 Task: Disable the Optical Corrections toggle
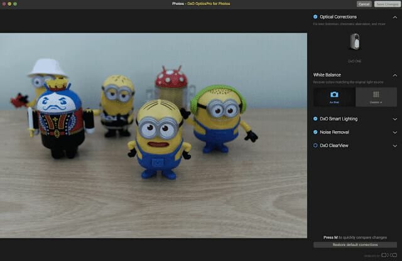(x=315, y=17)
